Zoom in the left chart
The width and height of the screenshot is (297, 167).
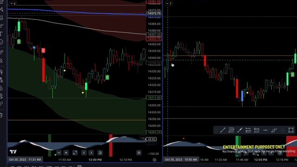[66, 153]
